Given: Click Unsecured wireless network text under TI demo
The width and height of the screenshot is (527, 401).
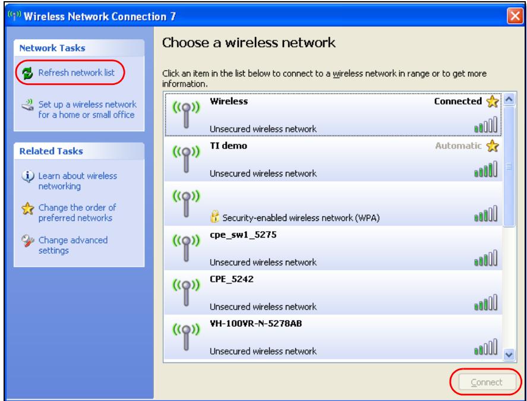Looking at the screenshot, I should (x=263, y=173).
